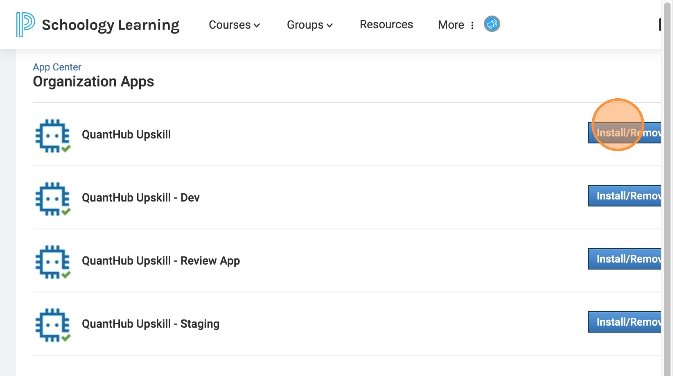Expand the Courses dropdown

(234, 25)
